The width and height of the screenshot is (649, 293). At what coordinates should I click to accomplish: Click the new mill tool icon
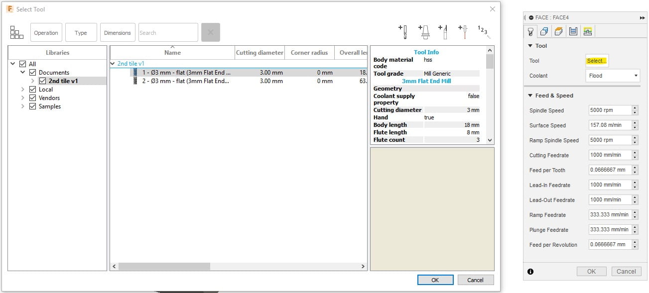click(x=403, y=32)
